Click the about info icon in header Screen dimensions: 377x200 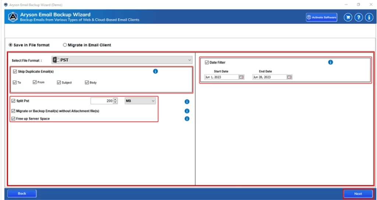tap(369, 17)
